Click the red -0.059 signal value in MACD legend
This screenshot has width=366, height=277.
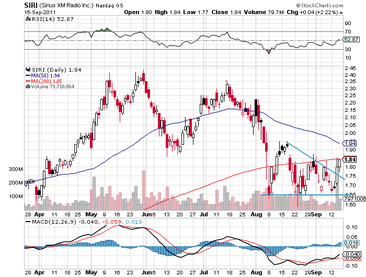point(112,222)
